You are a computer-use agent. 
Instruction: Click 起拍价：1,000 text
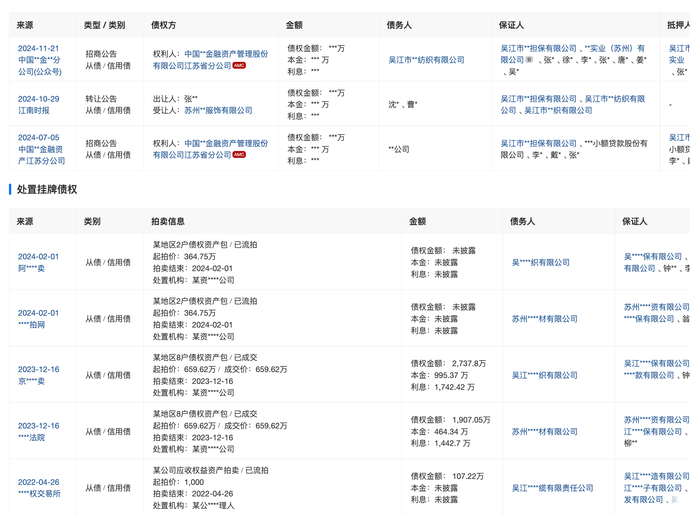click(178, 482)
